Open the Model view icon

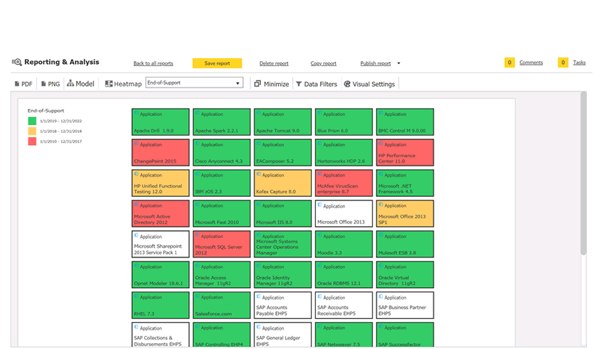[70, 84]
